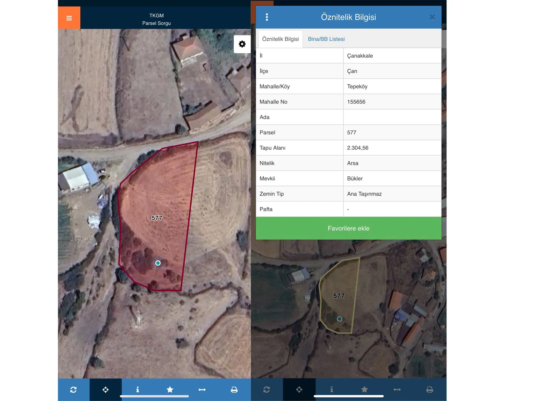Image resolution: width=534 pixels, height=401 pixels.
Task: Tap star favorites icon in left toolbar
Action: coord(170,390)
